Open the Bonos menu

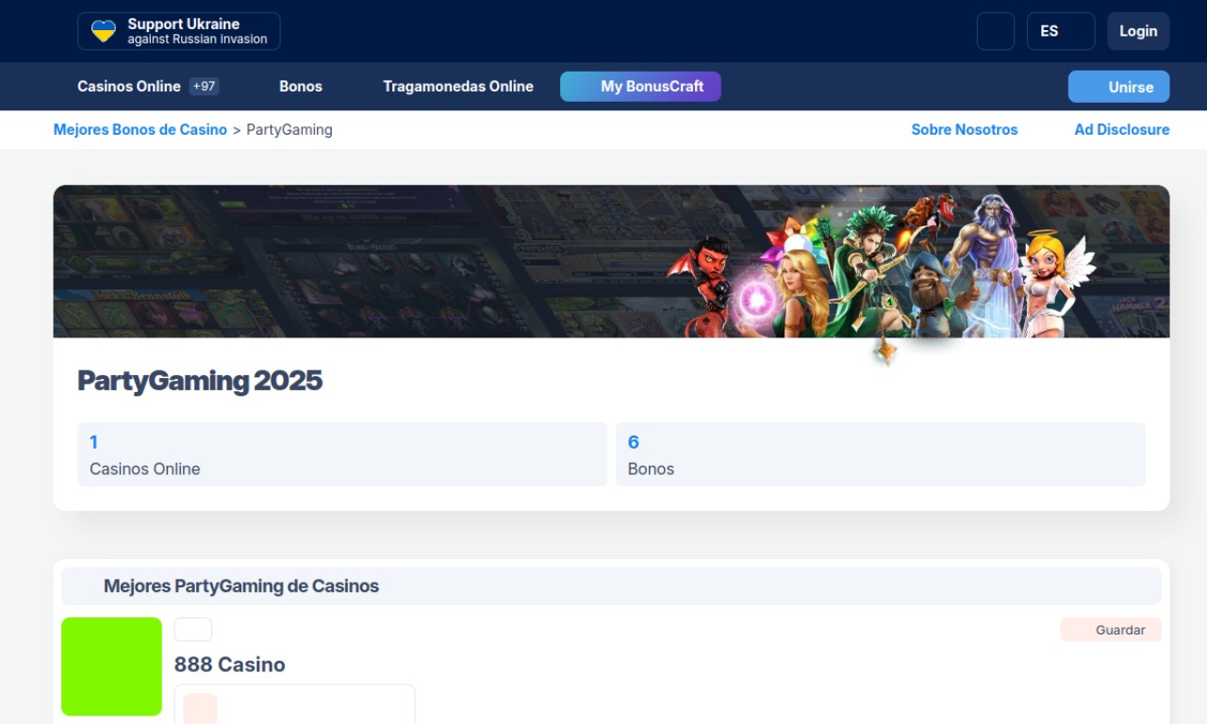[x=301, y=86]
